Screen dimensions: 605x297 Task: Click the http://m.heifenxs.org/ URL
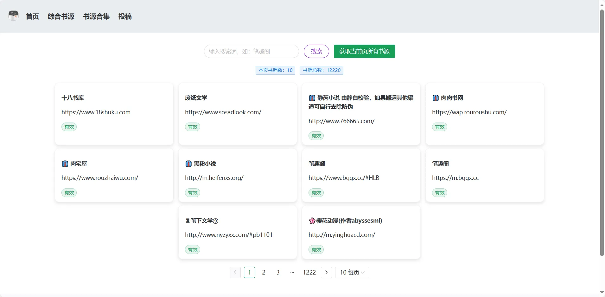pos(214,178)
